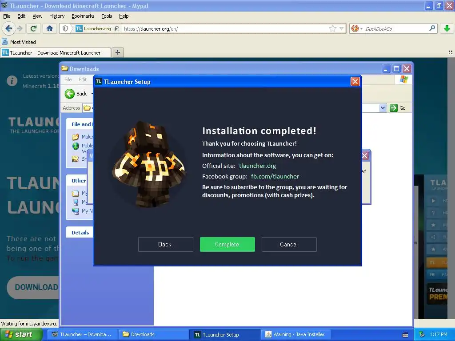The height and width of the screenshot is (341, 455).
Task: Open the browser View menu
Action: (37, 16)
